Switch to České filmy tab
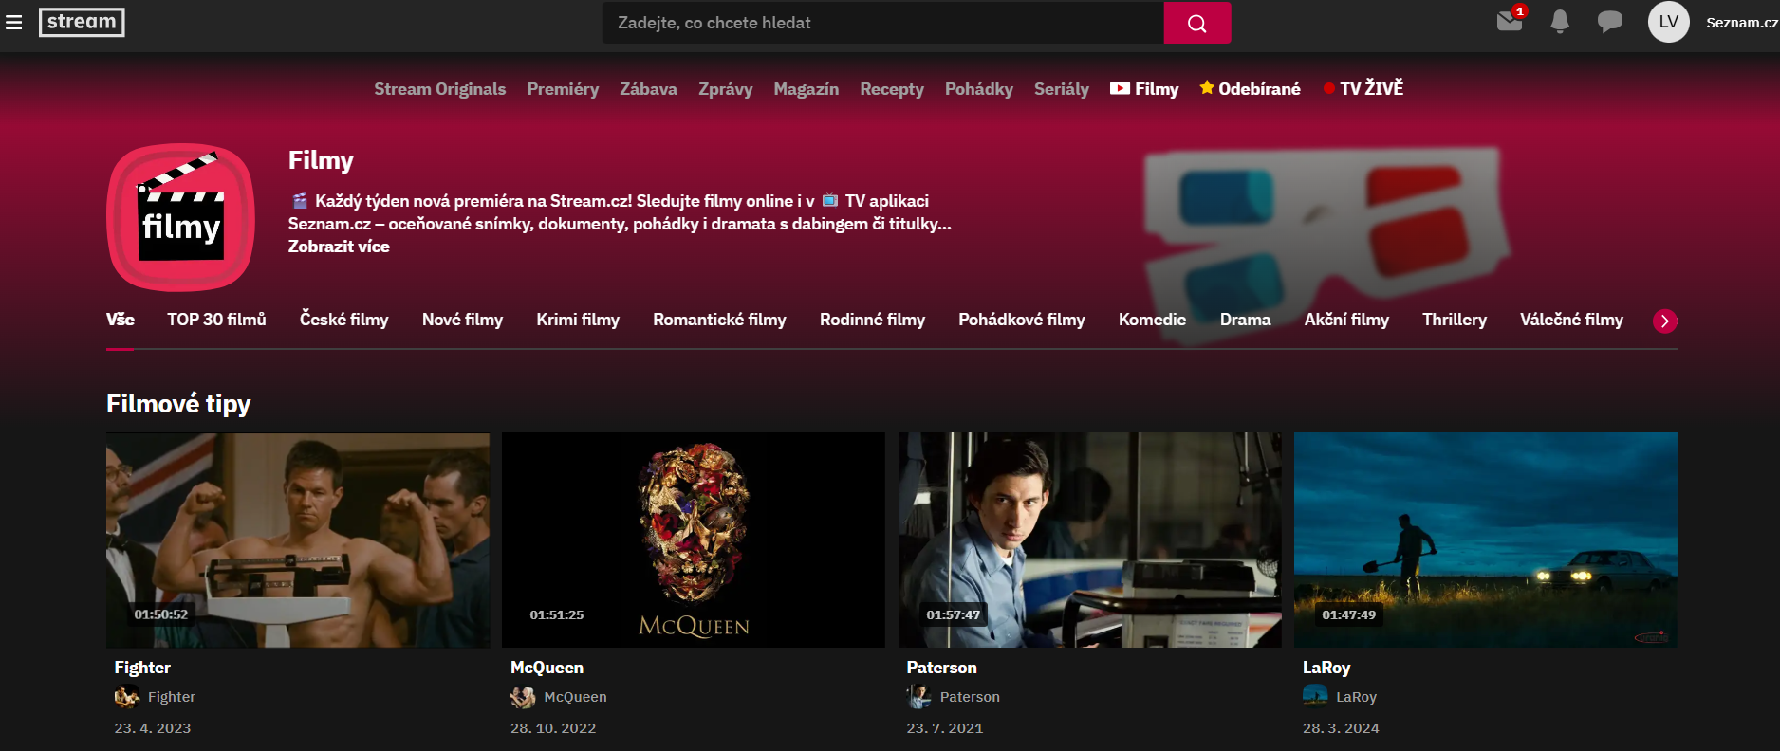The height and width of the screenshot is (751, 1780). 344,320
